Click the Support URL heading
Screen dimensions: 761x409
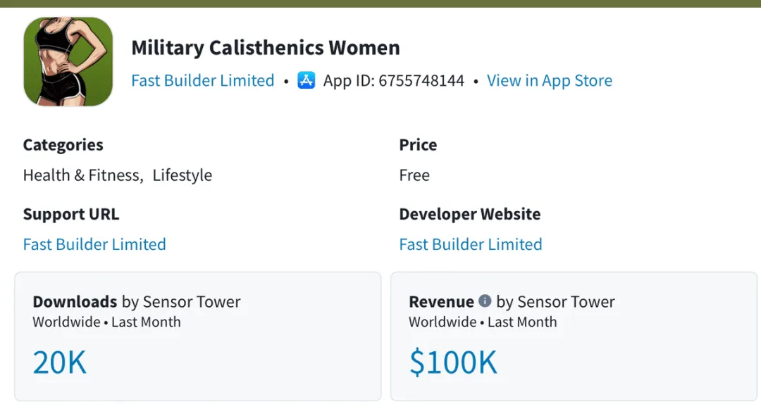pyautogui.click(x=71, y=214)
